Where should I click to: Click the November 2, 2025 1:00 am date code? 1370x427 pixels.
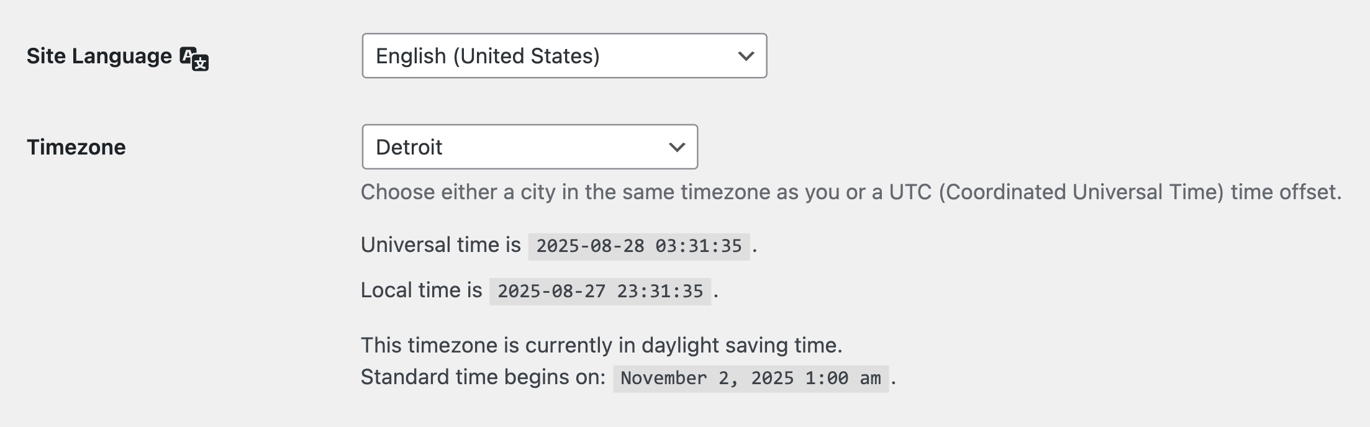(751, 379)
